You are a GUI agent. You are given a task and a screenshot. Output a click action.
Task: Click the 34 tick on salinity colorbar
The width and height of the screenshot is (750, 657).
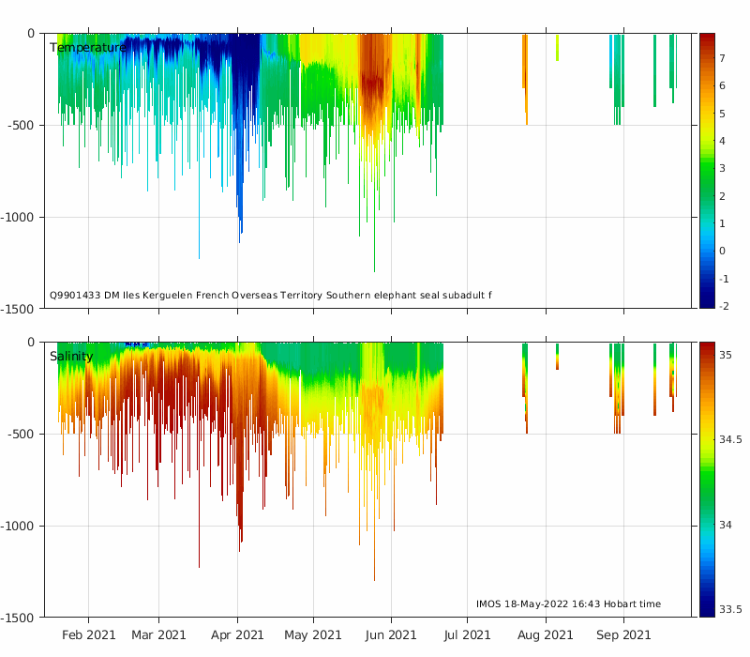(726, 525)
